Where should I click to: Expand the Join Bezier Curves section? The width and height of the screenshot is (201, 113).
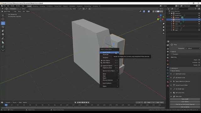pos(171,78)
